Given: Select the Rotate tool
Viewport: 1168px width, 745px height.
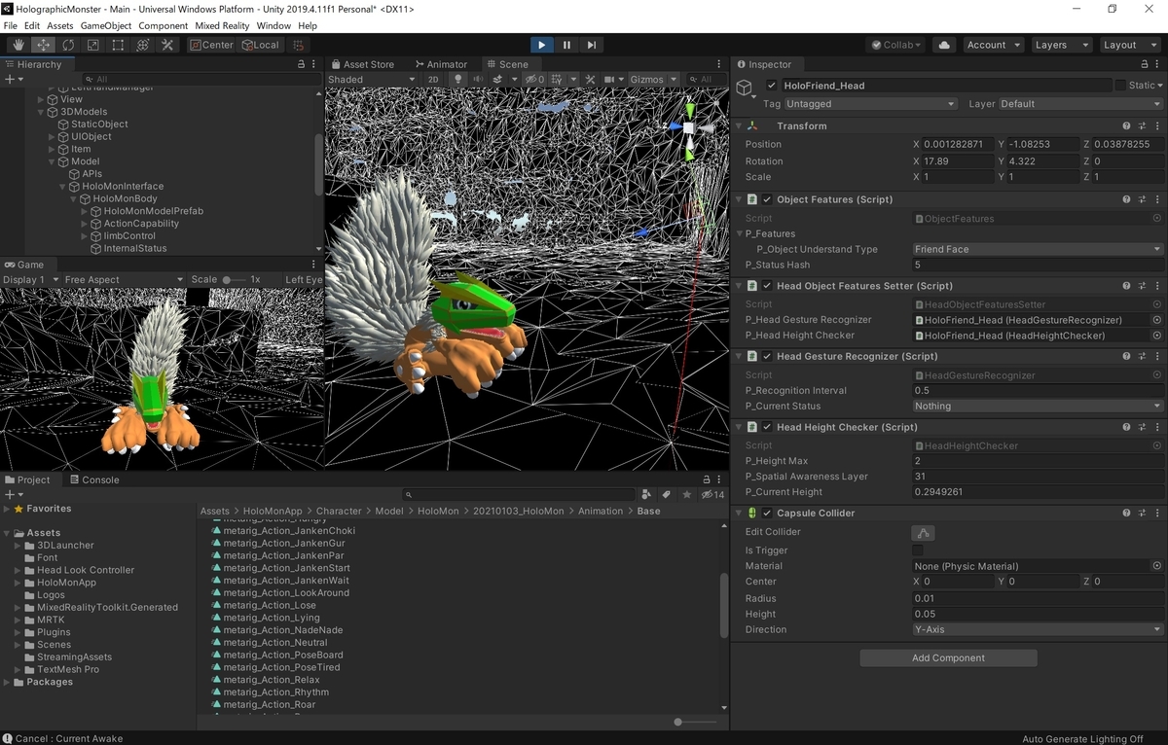Looking at the screenshot, I should [x=68, y=45].
